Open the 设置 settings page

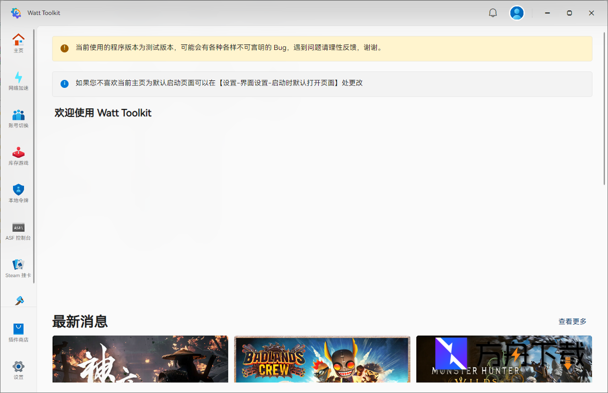[19, 370]
